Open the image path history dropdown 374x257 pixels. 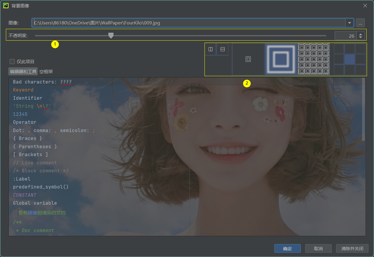350,23
